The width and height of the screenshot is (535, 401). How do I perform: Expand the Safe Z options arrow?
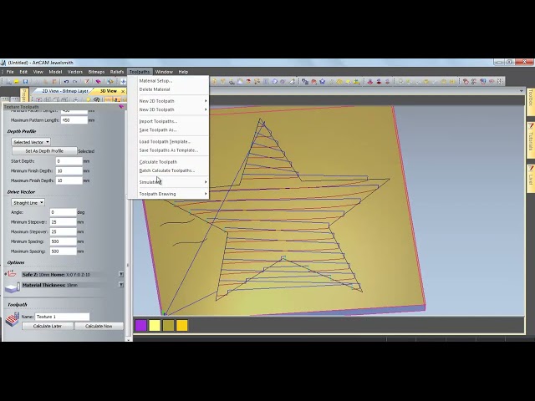[120, 274]
